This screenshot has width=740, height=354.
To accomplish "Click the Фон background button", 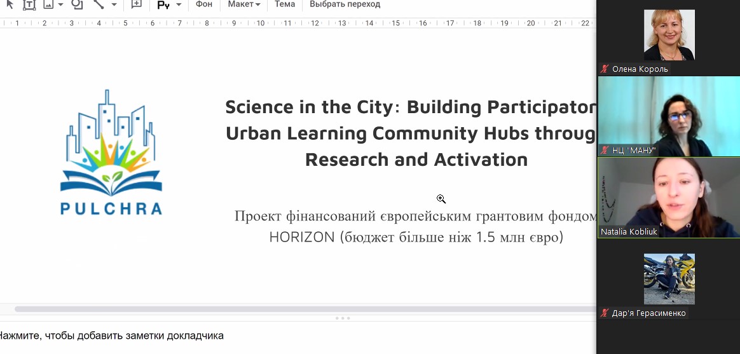I will point(204,4).
